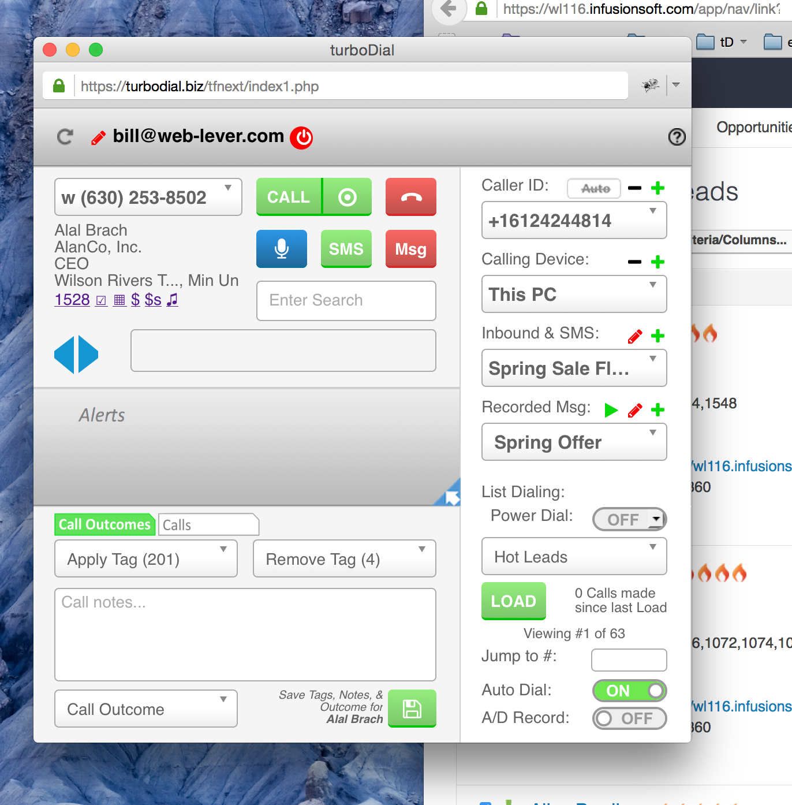Click the $s opportunities link
This screenshot has height=805, width=792.
[x=153, y=300]
